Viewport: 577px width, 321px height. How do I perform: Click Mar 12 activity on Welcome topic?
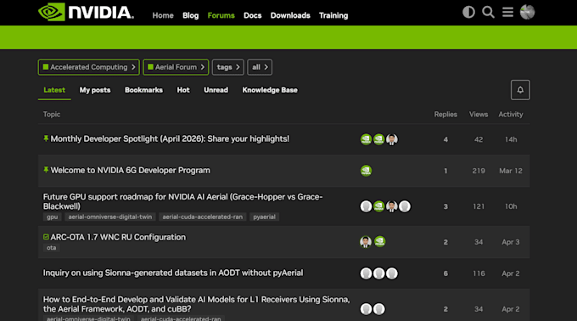pyautogui.click(x=511, y=171)
